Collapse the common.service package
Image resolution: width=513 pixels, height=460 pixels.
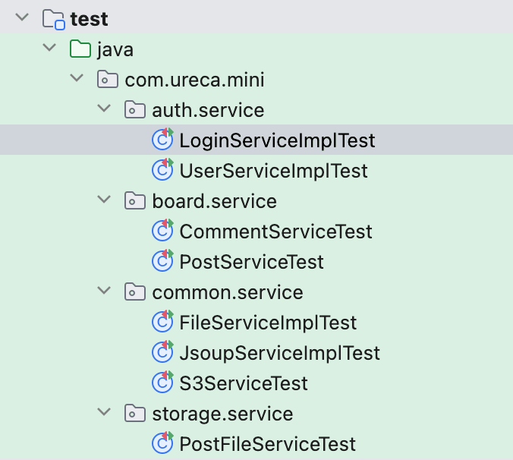[104, 291]
